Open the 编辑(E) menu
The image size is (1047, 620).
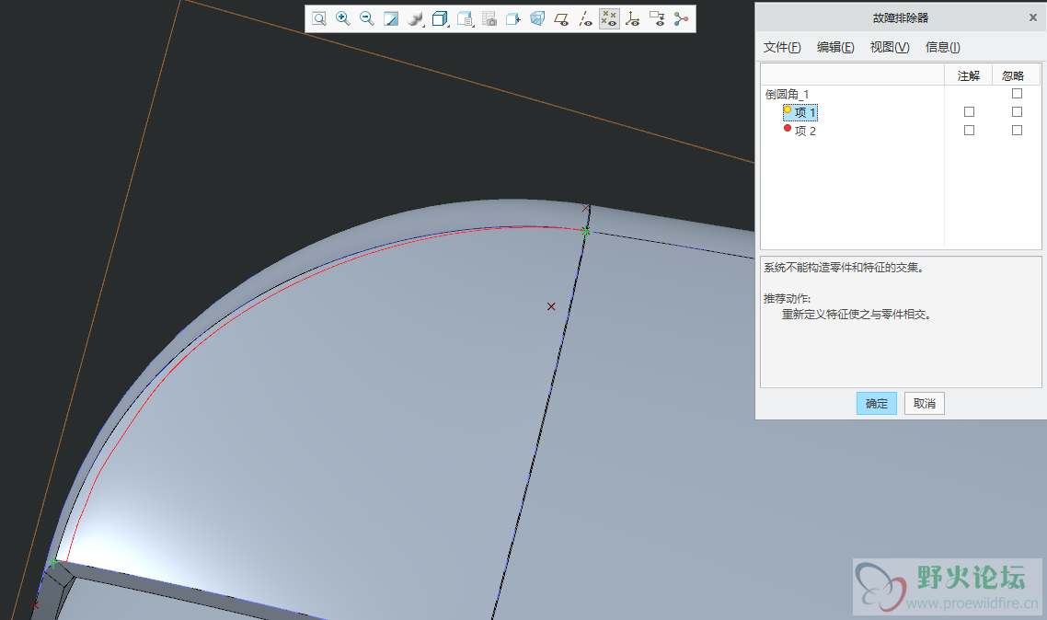(x=835, y=48)
